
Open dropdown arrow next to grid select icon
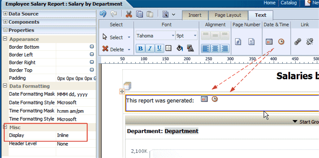(173, 14)
